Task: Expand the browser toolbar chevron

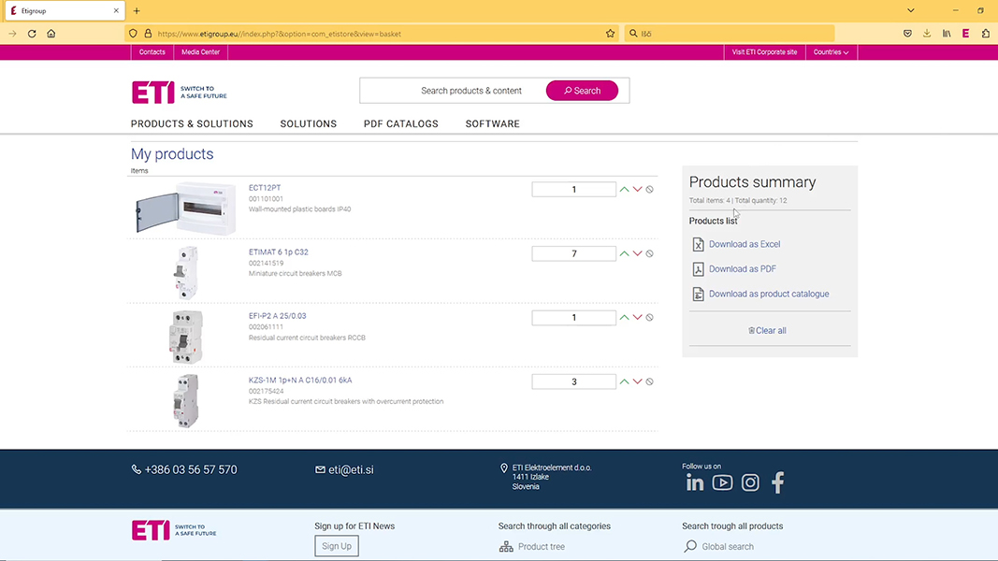Action: click(x=910, y=10)
